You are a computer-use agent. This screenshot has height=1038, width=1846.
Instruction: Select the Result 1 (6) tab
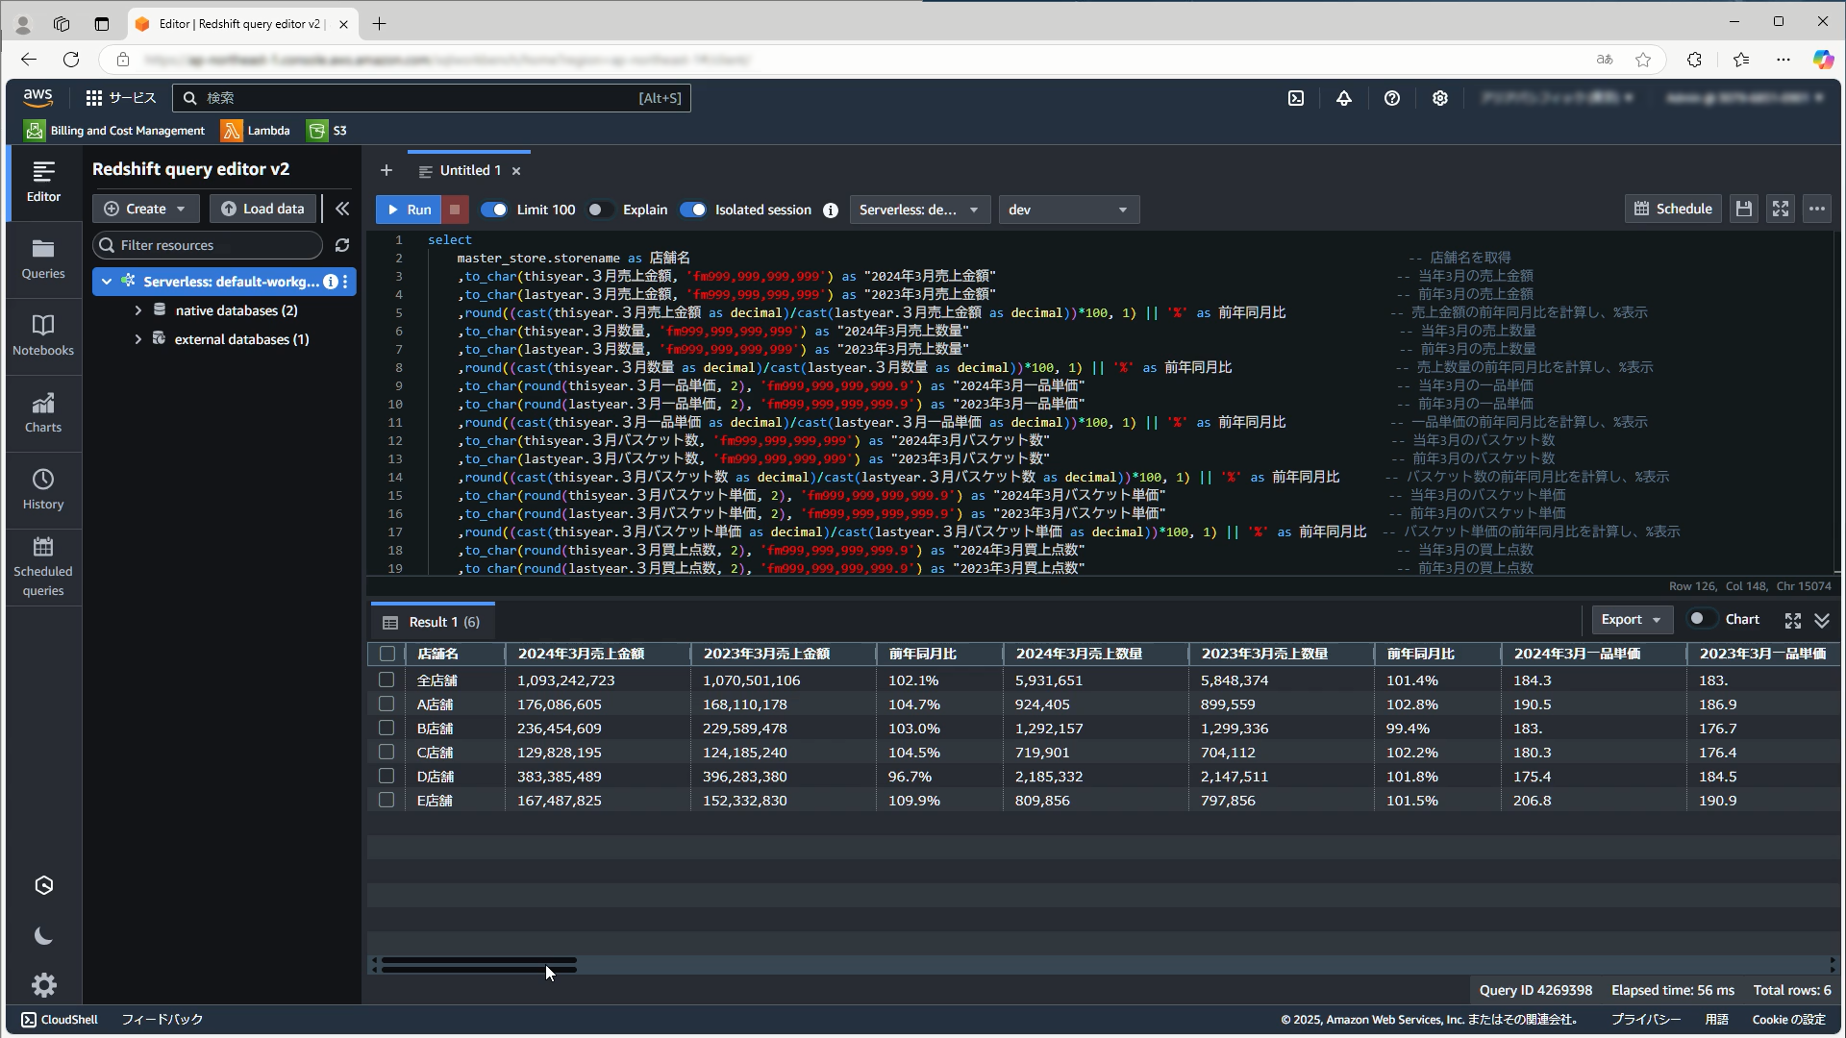coord(432,622)
